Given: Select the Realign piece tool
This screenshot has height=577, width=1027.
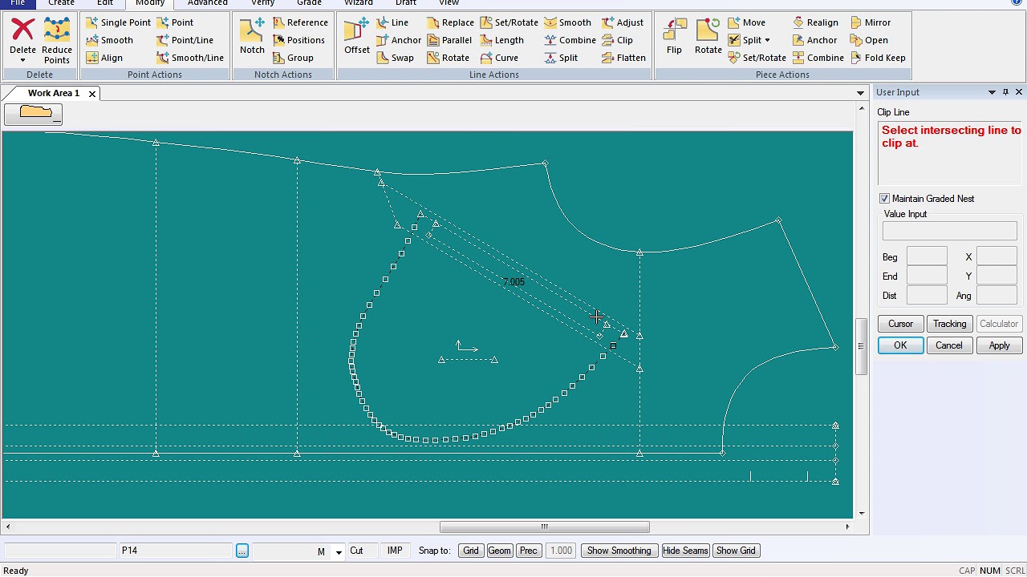Looking at the screenshot, I should [x=814, y=22].
